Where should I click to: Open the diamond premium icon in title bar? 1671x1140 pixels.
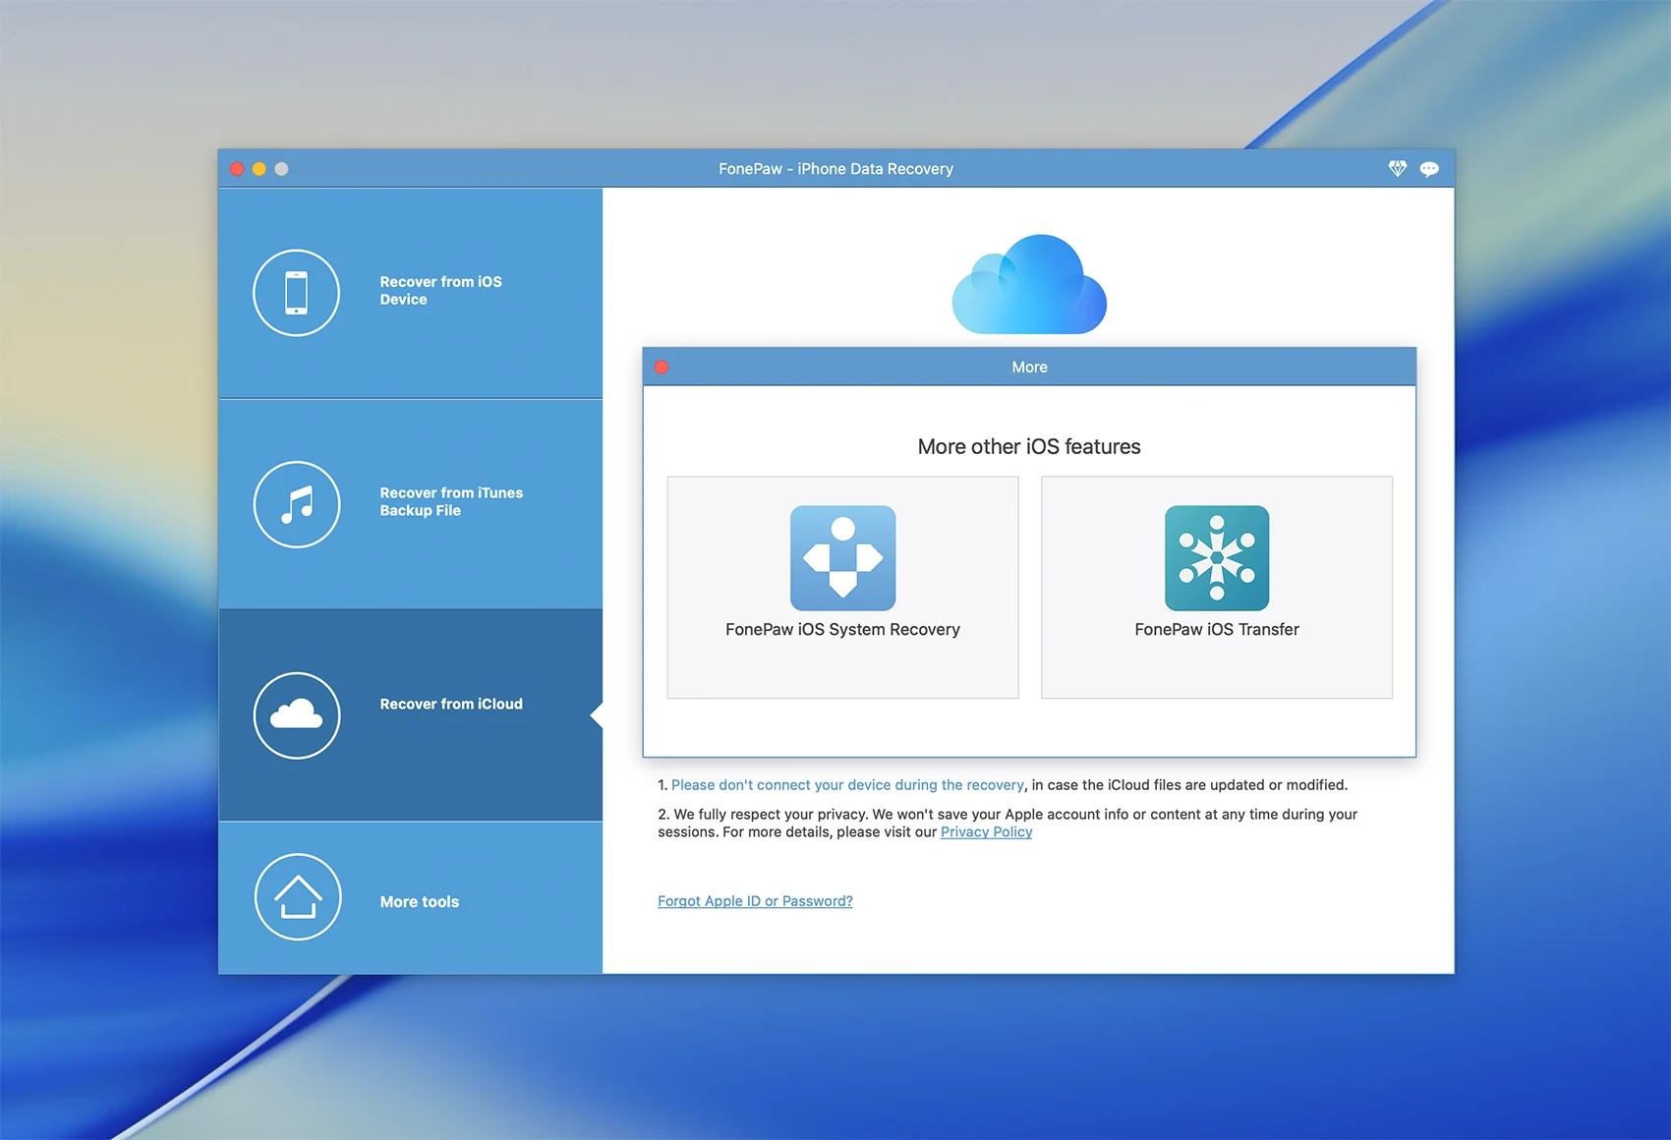point(1397,169)
